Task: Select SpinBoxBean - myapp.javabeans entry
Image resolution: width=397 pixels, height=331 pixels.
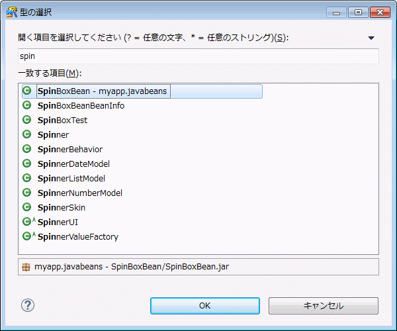Action: coord(142,91)
